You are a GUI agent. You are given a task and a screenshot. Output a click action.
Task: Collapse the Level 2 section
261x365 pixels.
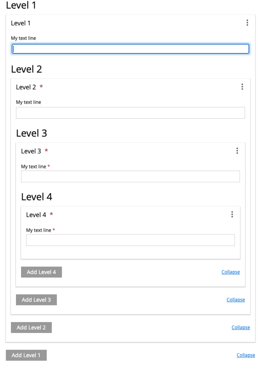pyautogui.click(x=241, y=328)
